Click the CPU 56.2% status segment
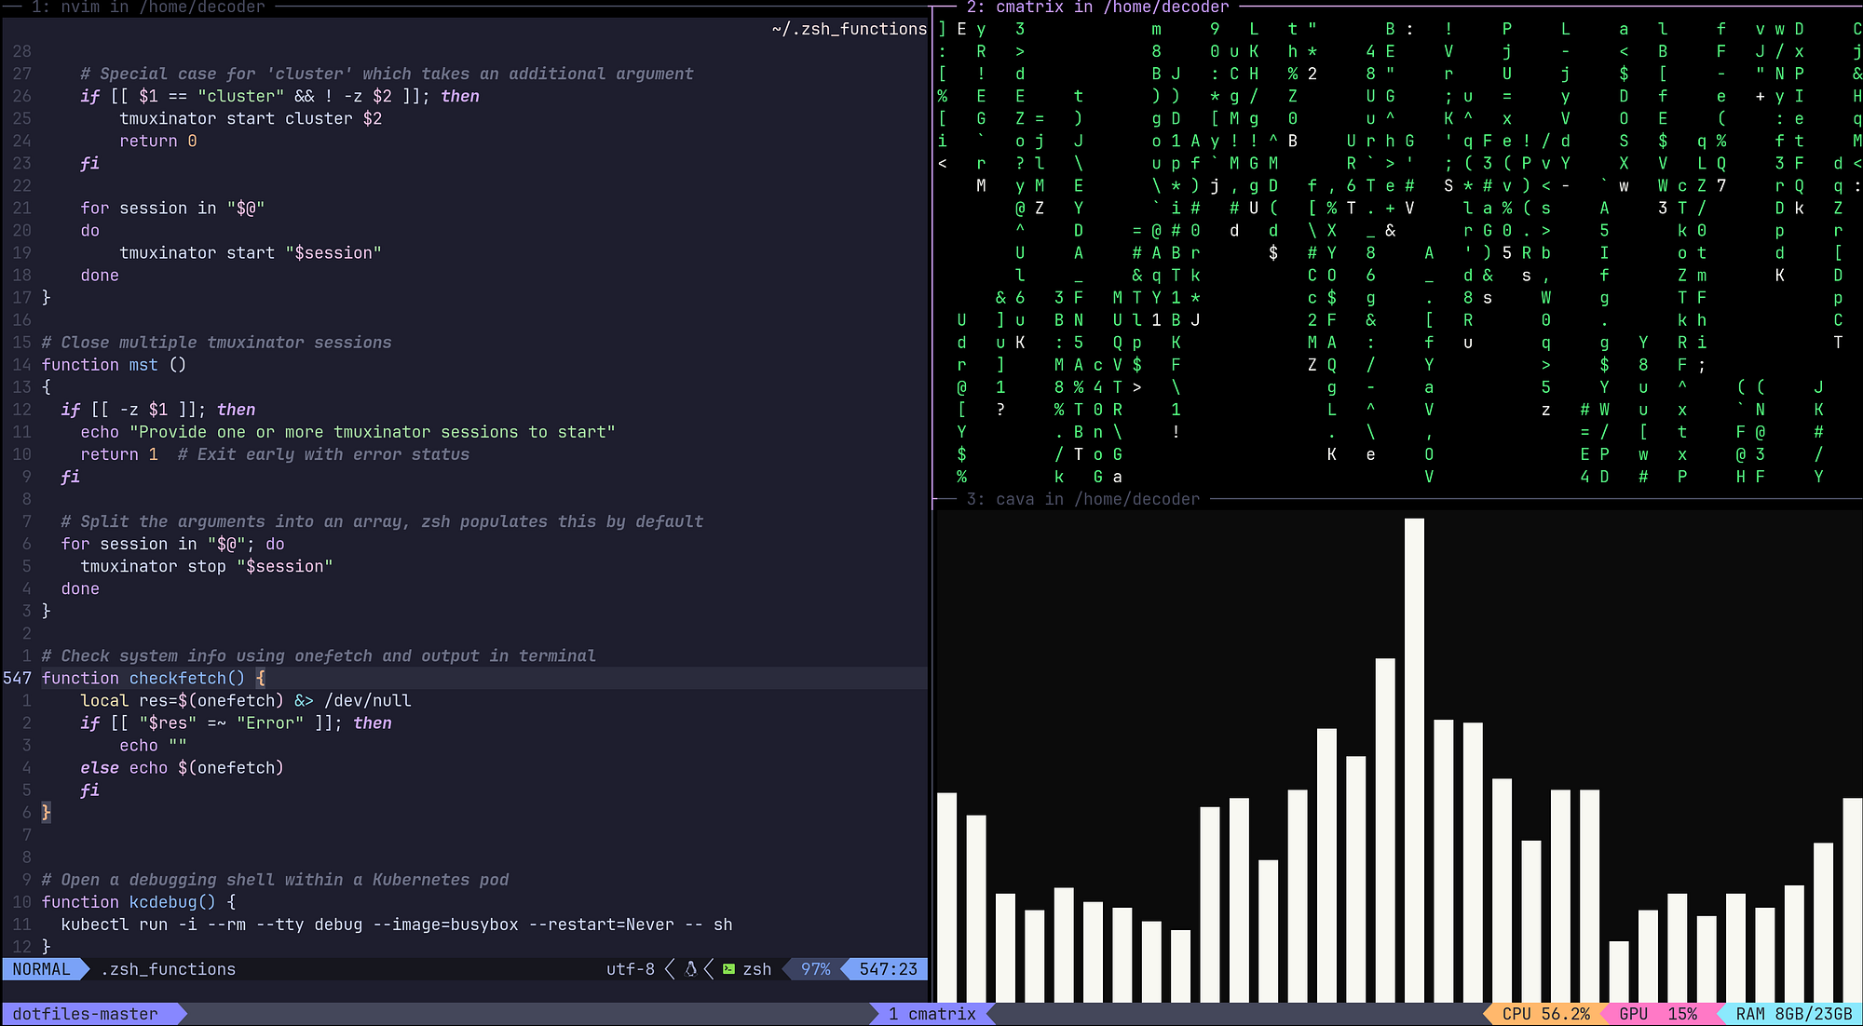 pyautogui.click(x=1545, y=1014)
